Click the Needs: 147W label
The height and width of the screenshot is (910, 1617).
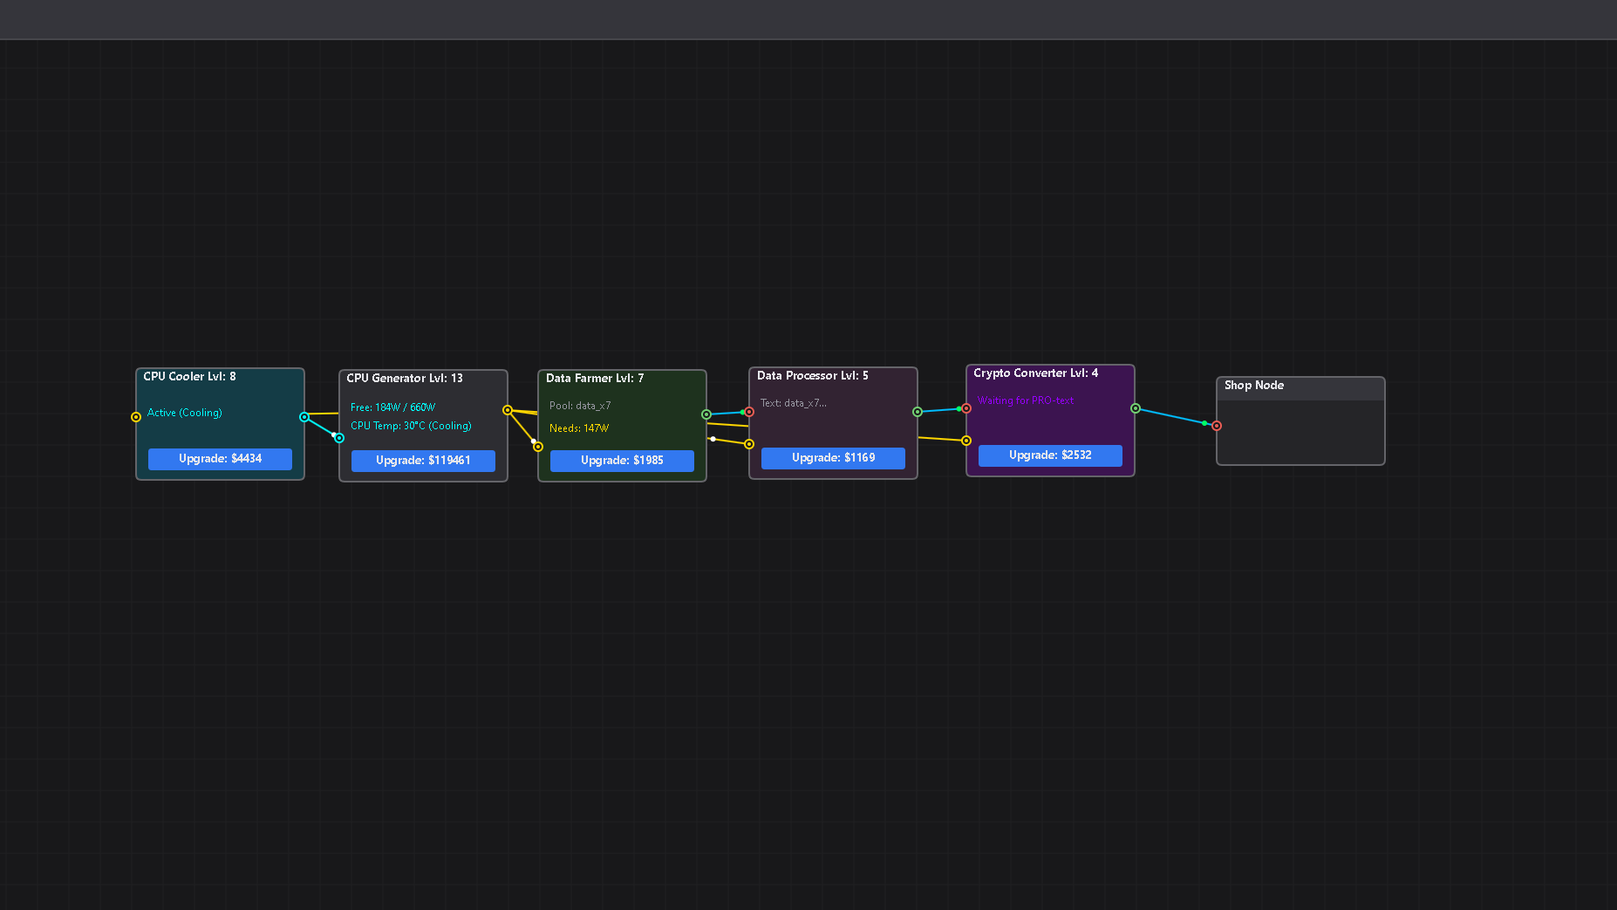pyautogui.click(x=579, y=428)
